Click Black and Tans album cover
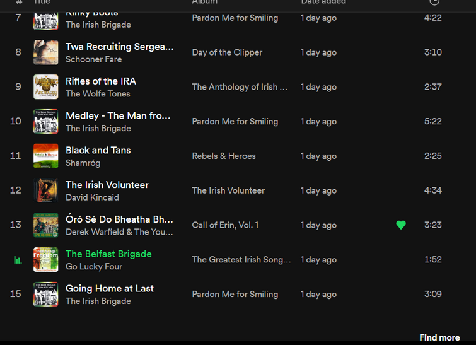Viewport: 476px width, 345px height. click(45, 156)
